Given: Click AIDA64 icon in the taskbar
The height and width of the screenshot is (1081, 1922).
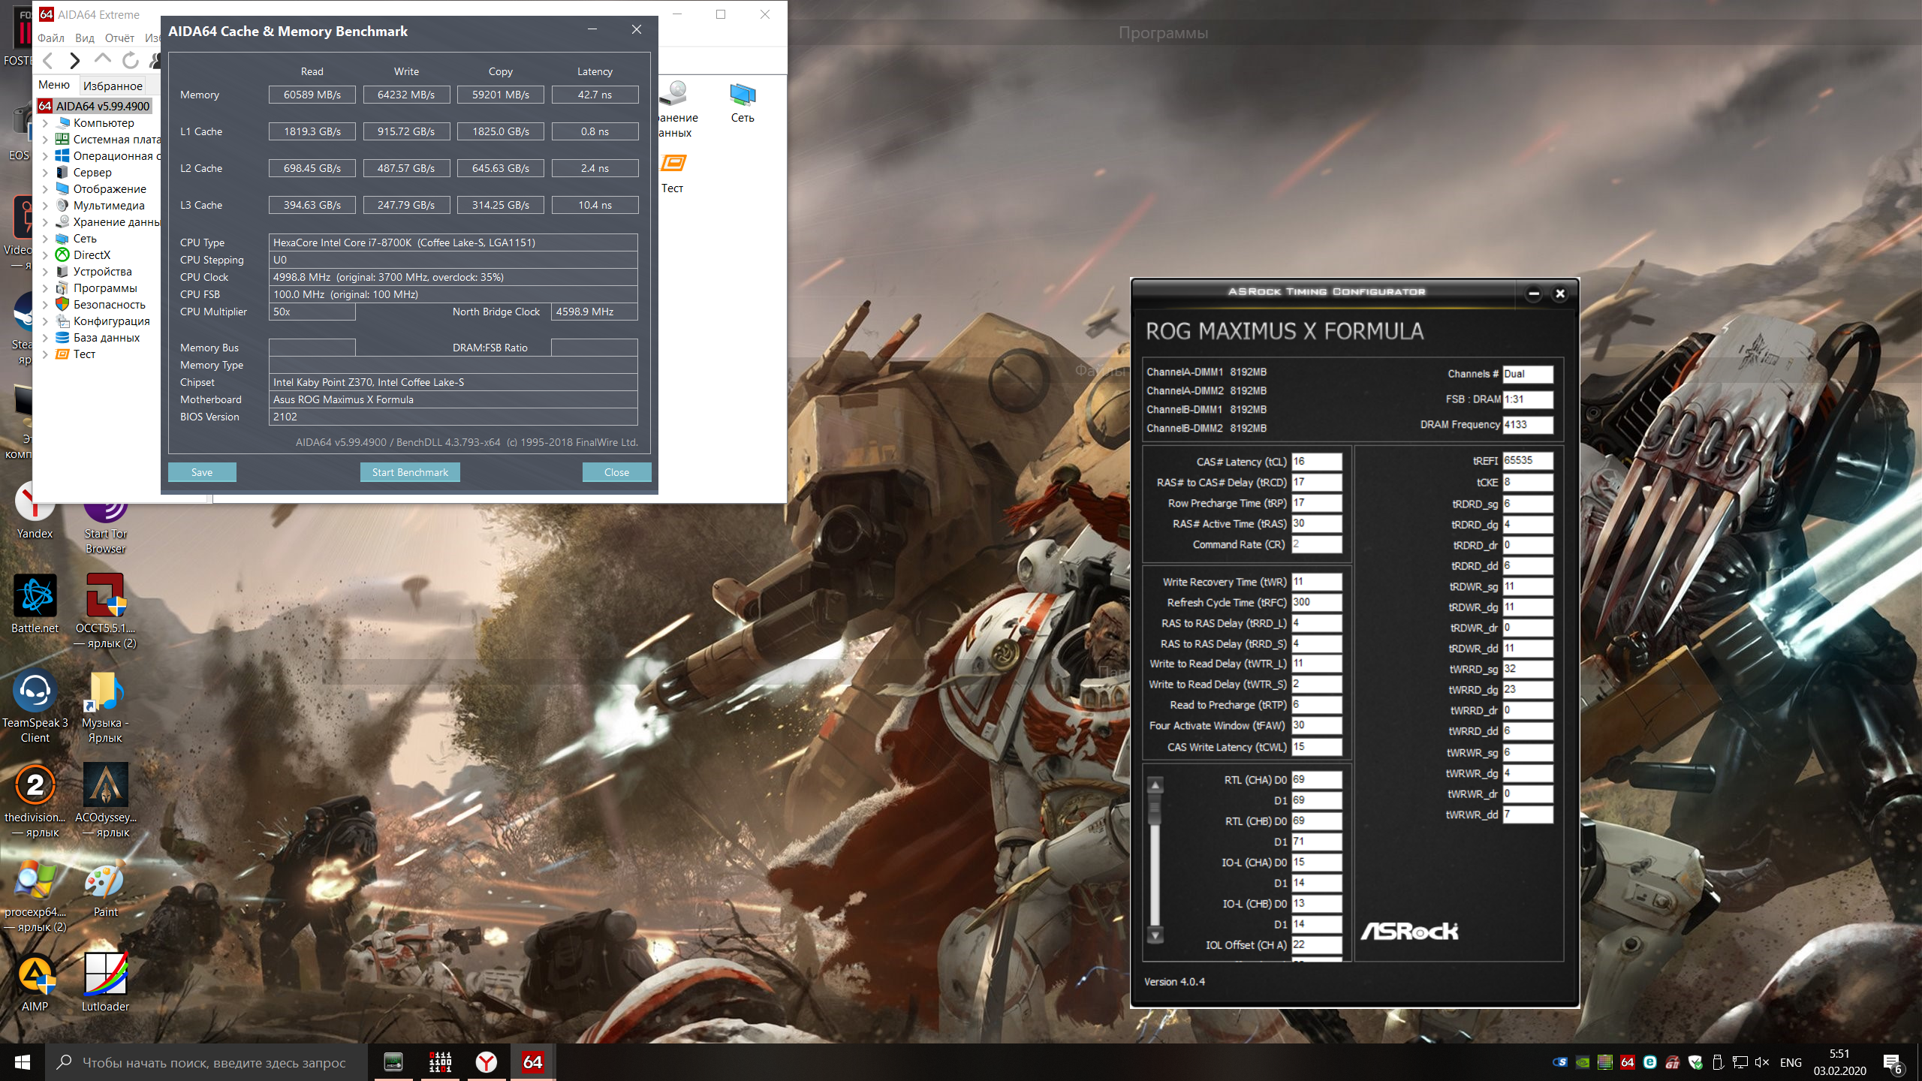Looking at the screenshot, I should [x=532, y=1062].
